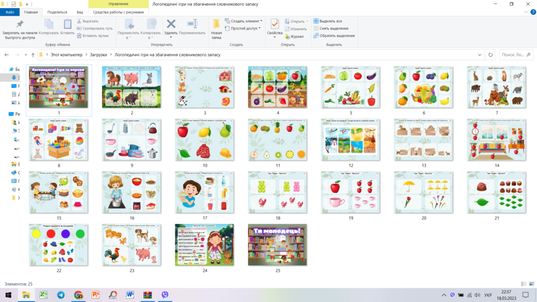Viewport: 537px width, 302px height.
Task: Open the Файл menu tab
Action: pyautogui.click(x=10, y=12)
